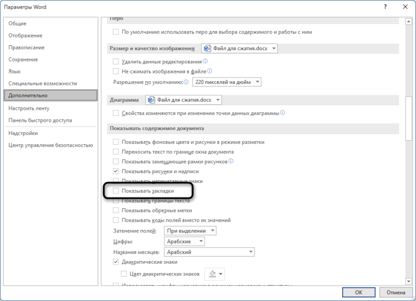The width and height of the screenshot is (416, 301).
Task: Expand diacritics color picker arrow
Action: 220,274
